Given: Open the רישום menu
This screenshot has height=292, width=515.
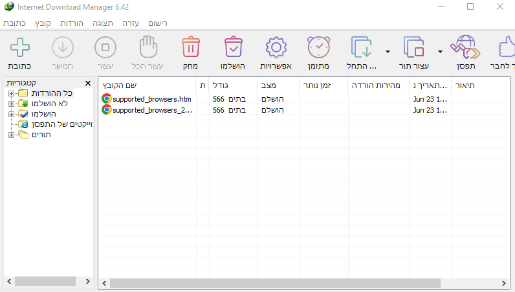Looking at the screenshot, I should pos(158,23).
